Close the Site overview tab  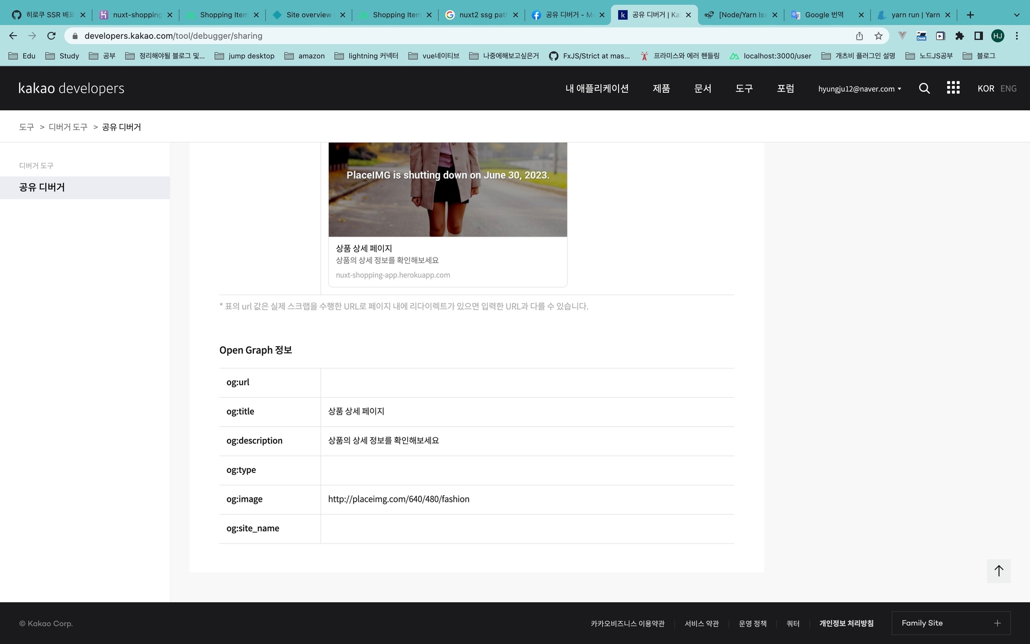tap(342, 15)
